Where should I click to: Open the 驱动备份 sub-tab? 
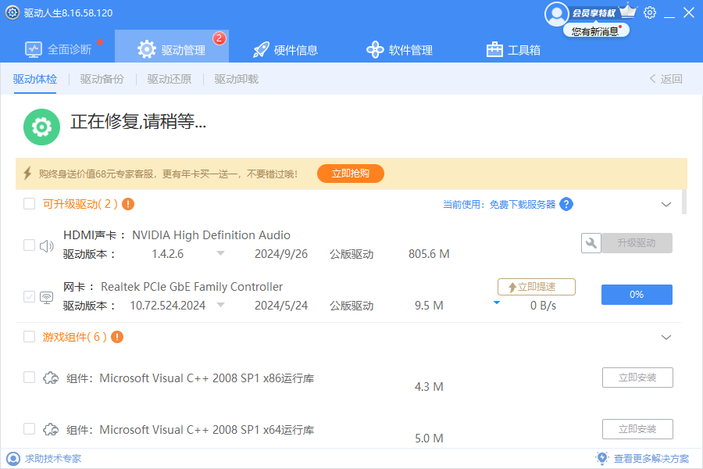click(102, 79)
